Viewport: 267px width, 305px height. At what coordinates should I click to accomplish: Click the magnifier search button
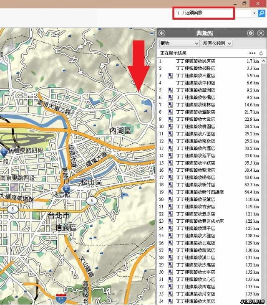point(262,13)
